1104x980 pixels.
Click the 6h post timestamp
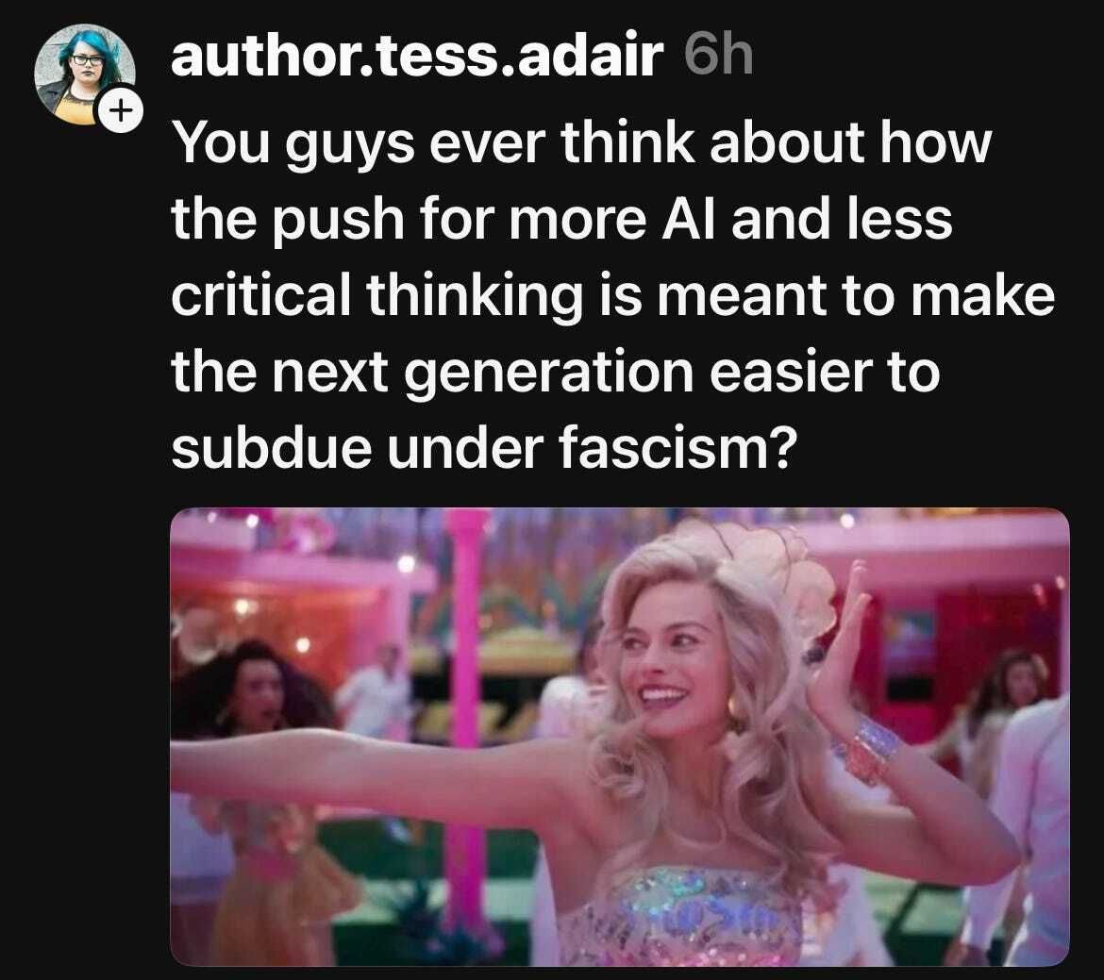[719, 56]
